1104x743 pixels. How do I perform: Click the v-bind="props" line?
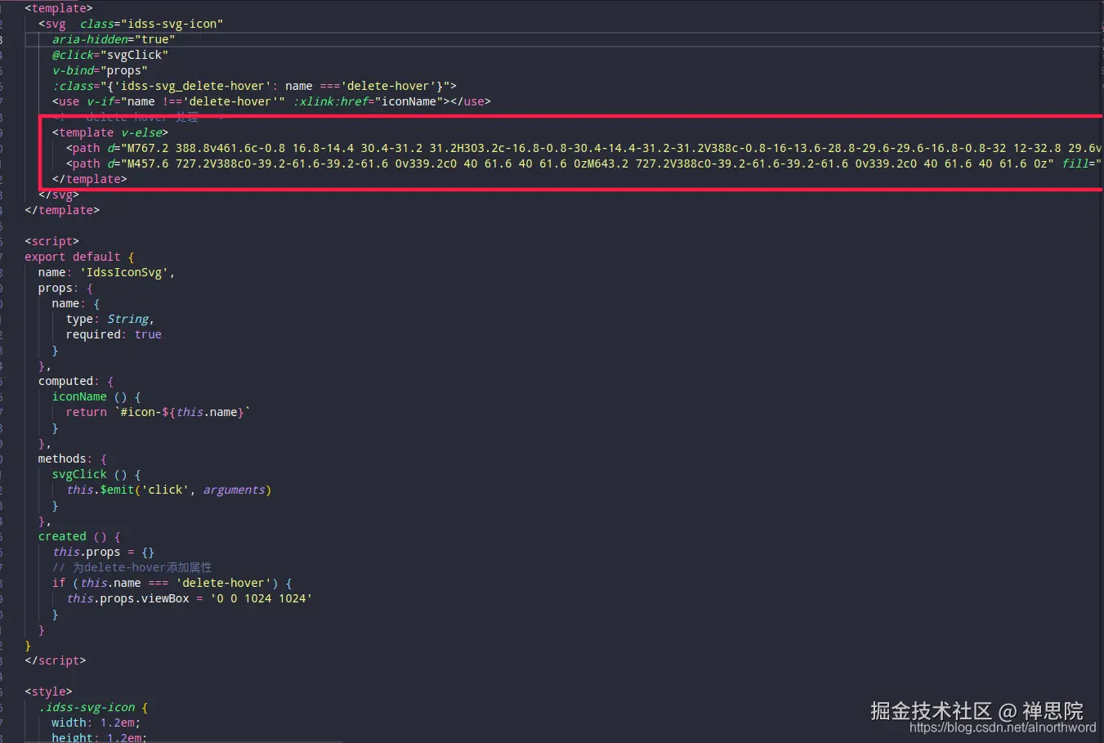pyautogui.click(x=100, y=70)
